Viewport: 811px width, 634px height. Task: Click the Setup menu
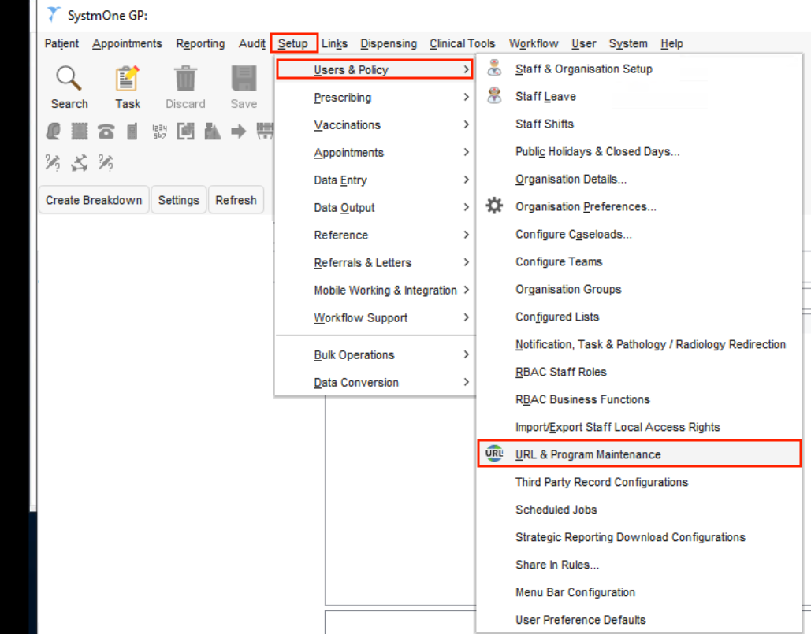pos(292,43)
